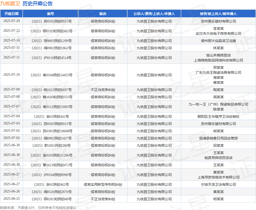Select the 案号 column header
This screenshot has height=210, width=256.
50,14
